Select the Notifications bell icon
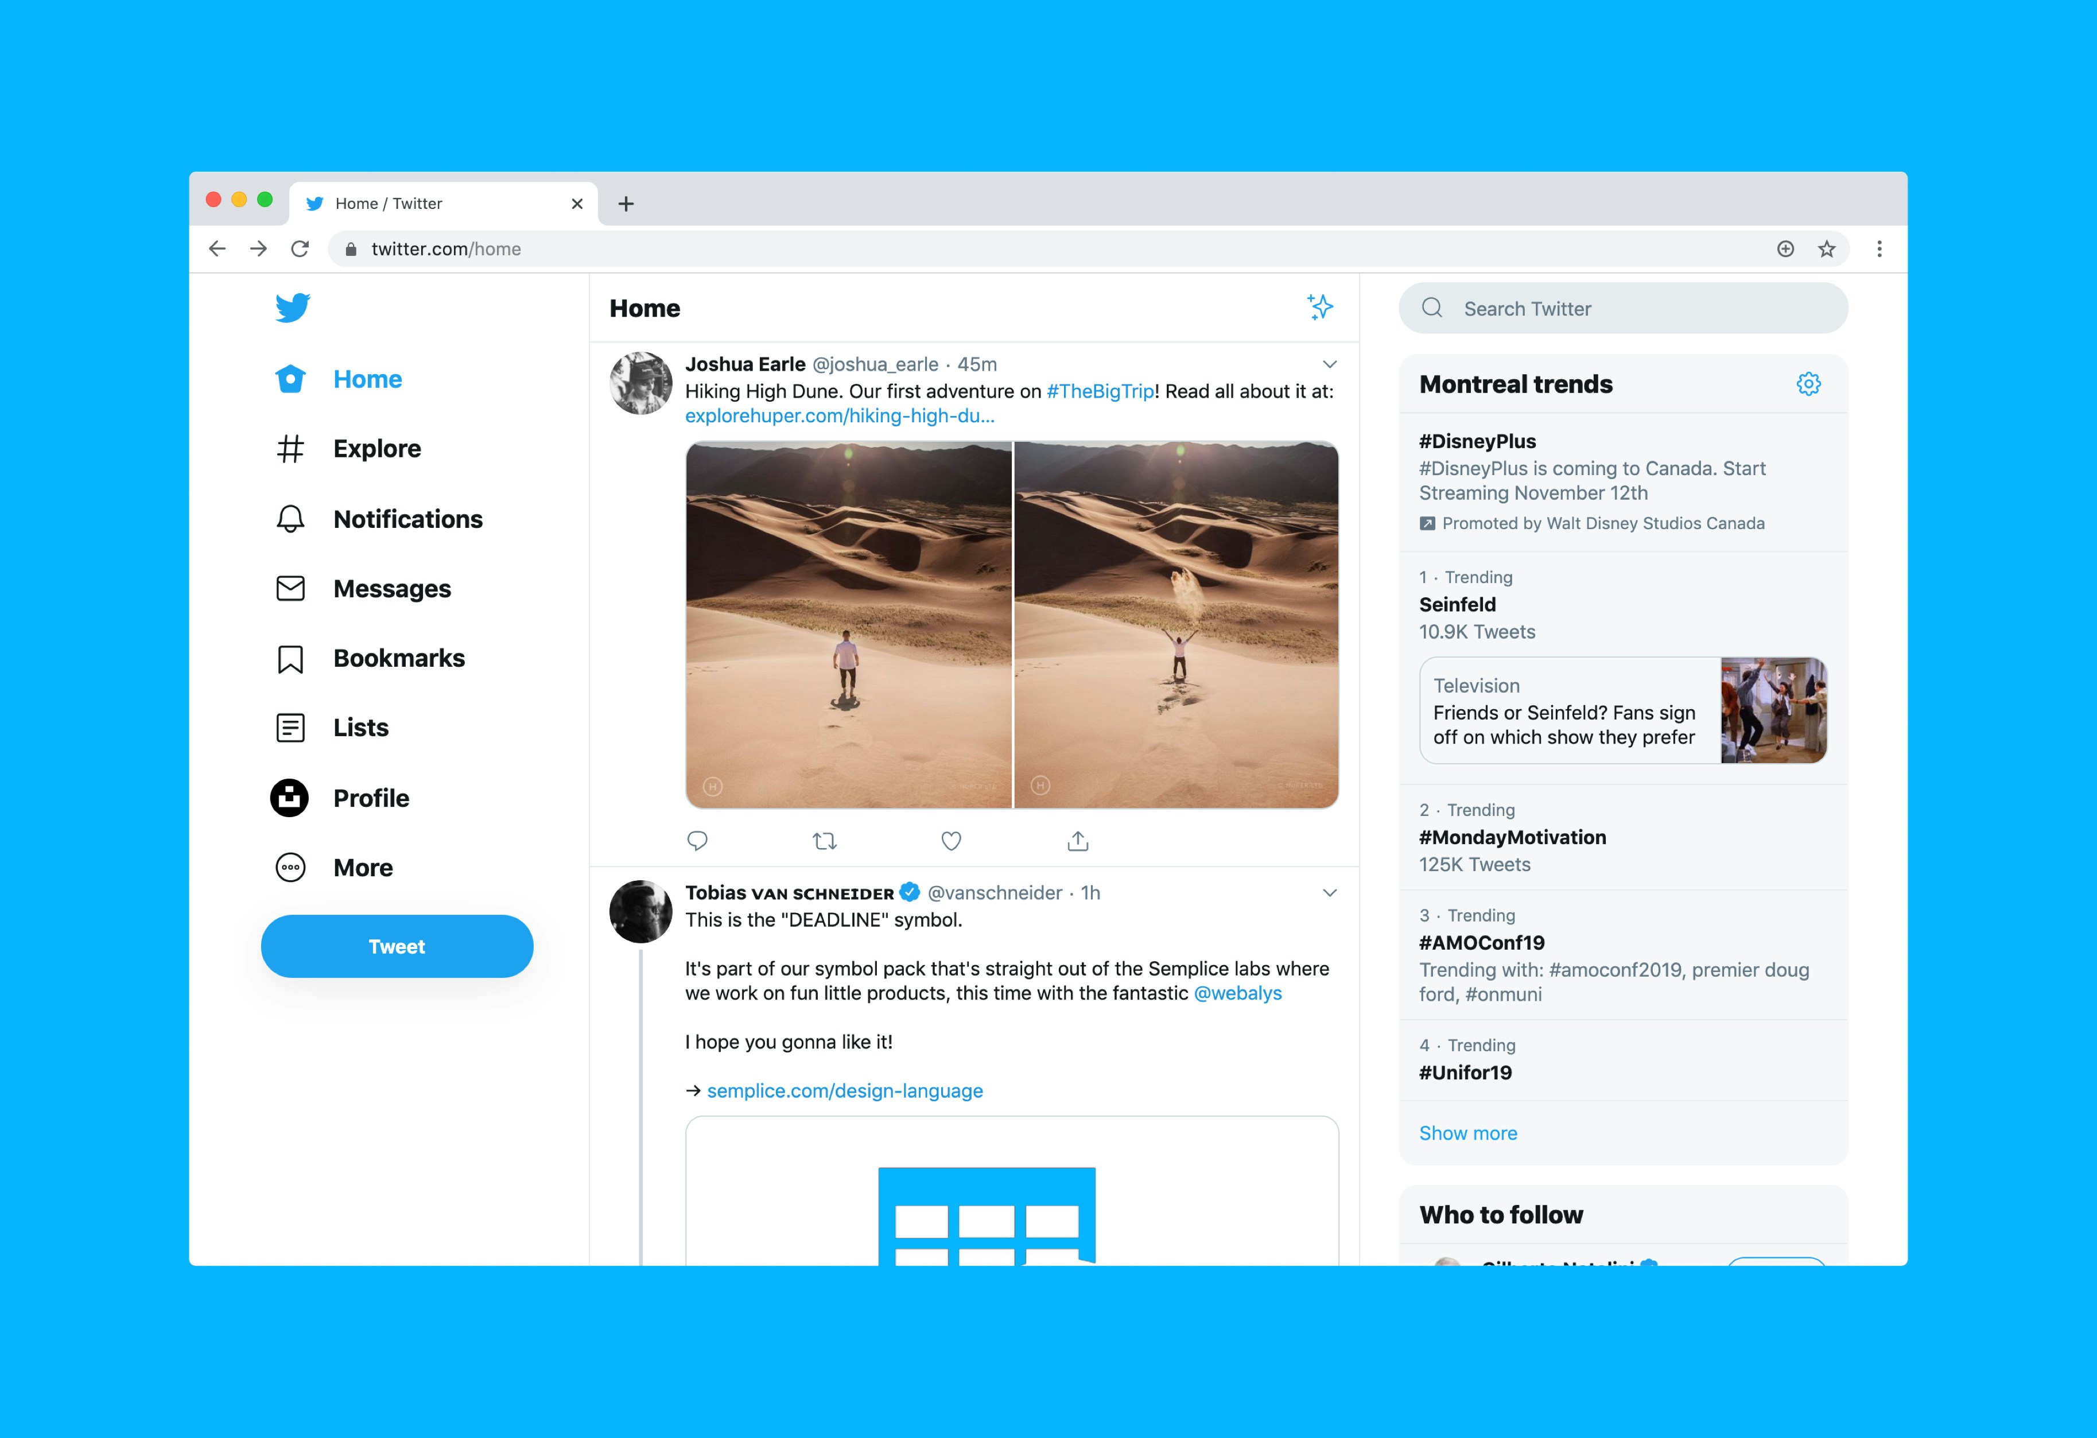The image size is (2097, 1438). [x=289, y=518]
